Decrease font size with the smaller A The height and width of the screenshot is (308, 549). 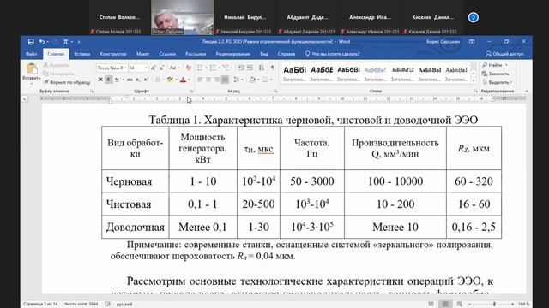click(161, 68)
